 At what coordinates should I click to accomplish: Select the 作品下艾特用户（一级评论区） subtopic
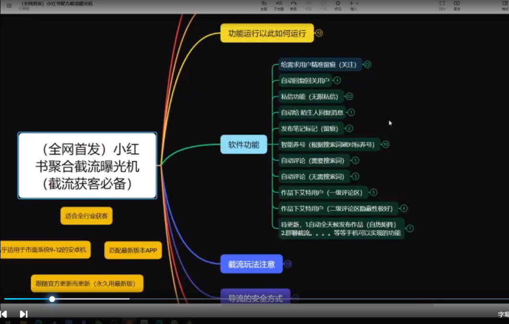[x=322, y=192]
